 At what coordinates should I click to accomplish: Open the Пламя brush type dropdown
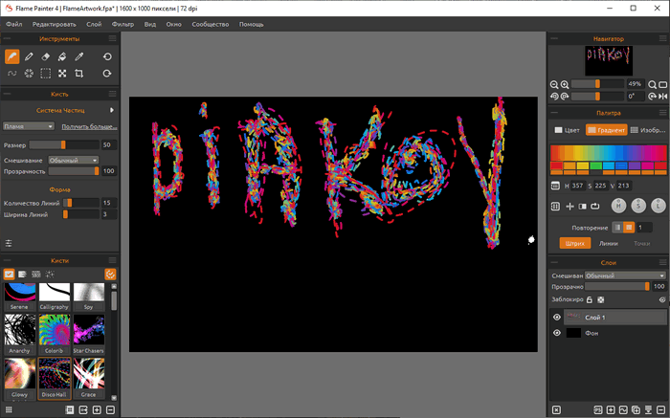click(29, 126)
